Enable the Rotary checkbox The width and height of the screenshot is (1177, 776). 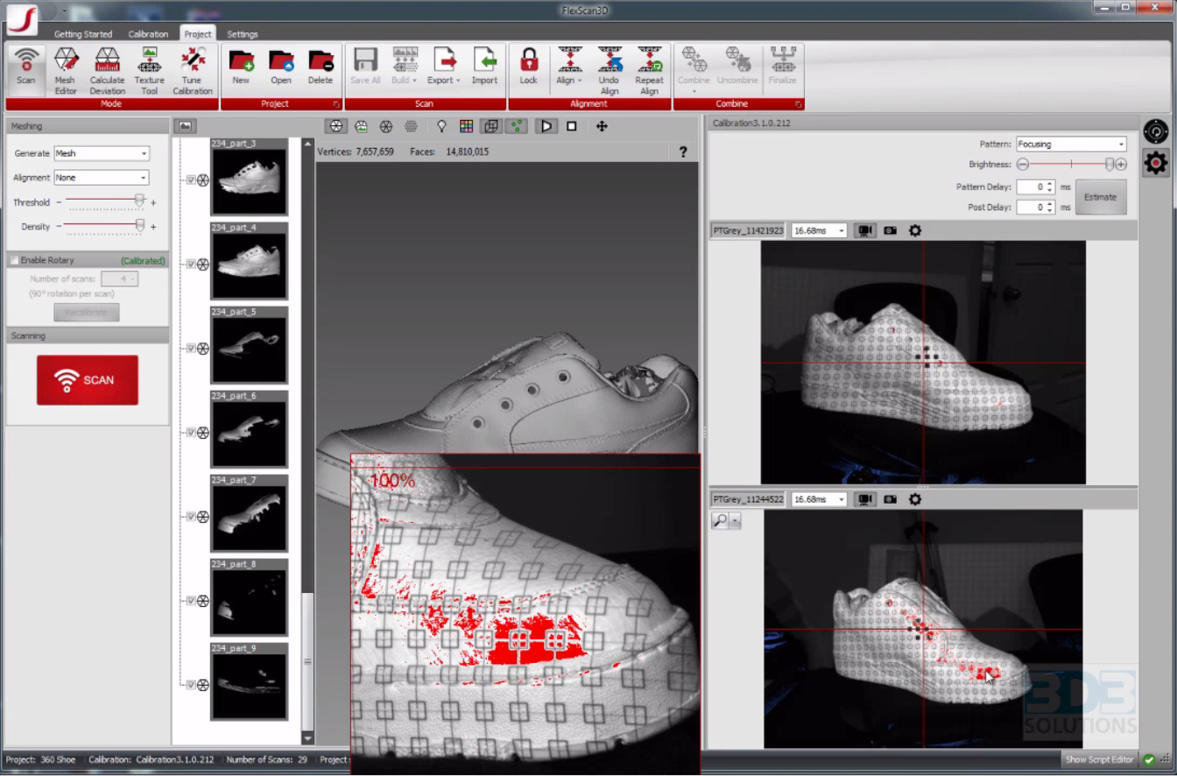(14, 260)
